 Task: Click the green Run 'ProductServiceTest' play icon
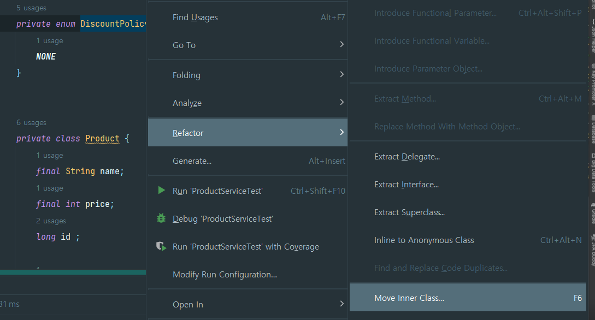click(161, 191)
